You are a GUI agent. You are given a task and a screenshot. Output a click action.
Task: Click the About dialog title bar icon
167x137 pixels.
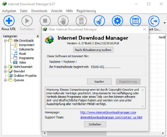coord(45,29)
